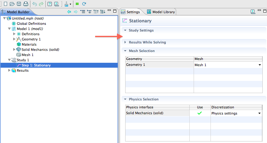Select the Materials node in tree
This screenshot has height=143, width=267.
pos(29,44)
